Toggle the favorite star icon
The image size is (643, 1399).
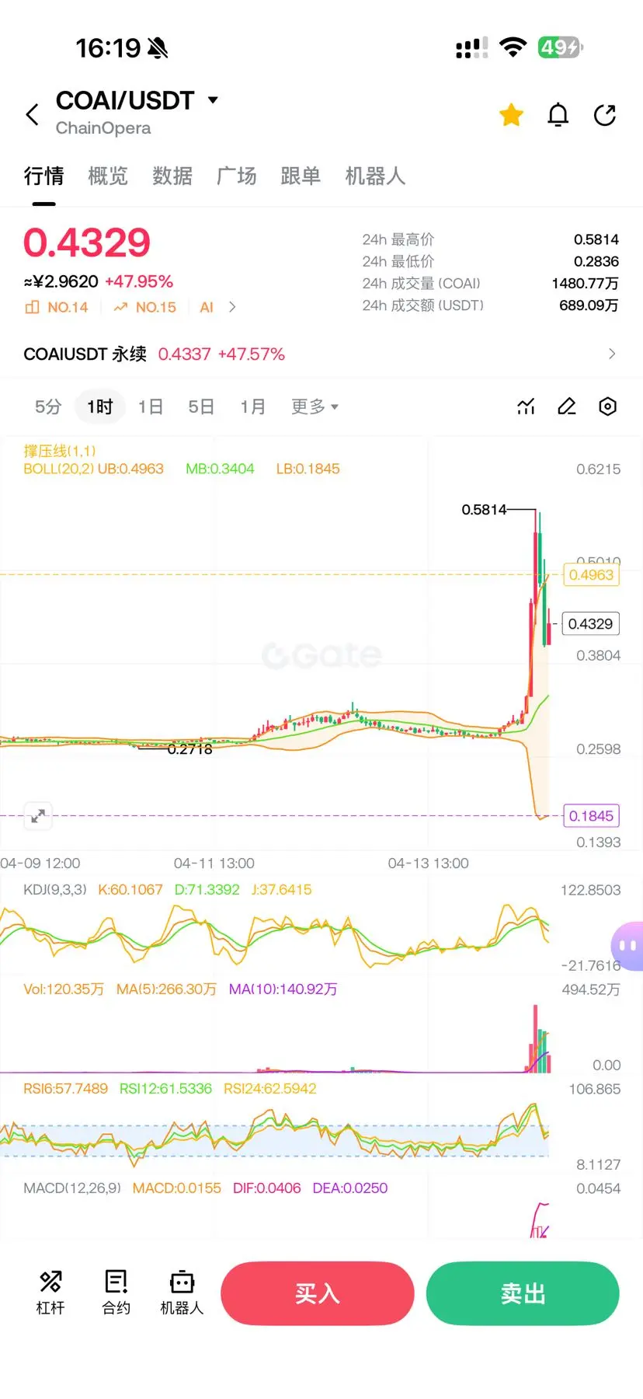click(x=511, y=115)
